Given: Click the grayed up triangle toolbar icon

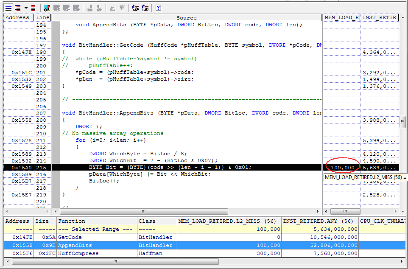Looking at the screenshot, I should (112, 8).
